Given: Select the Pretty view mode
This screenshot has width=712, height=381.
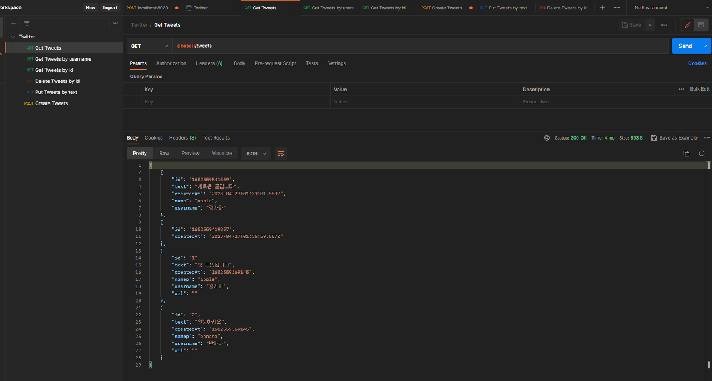Looking at the screenshot, I should coord(140,154).
